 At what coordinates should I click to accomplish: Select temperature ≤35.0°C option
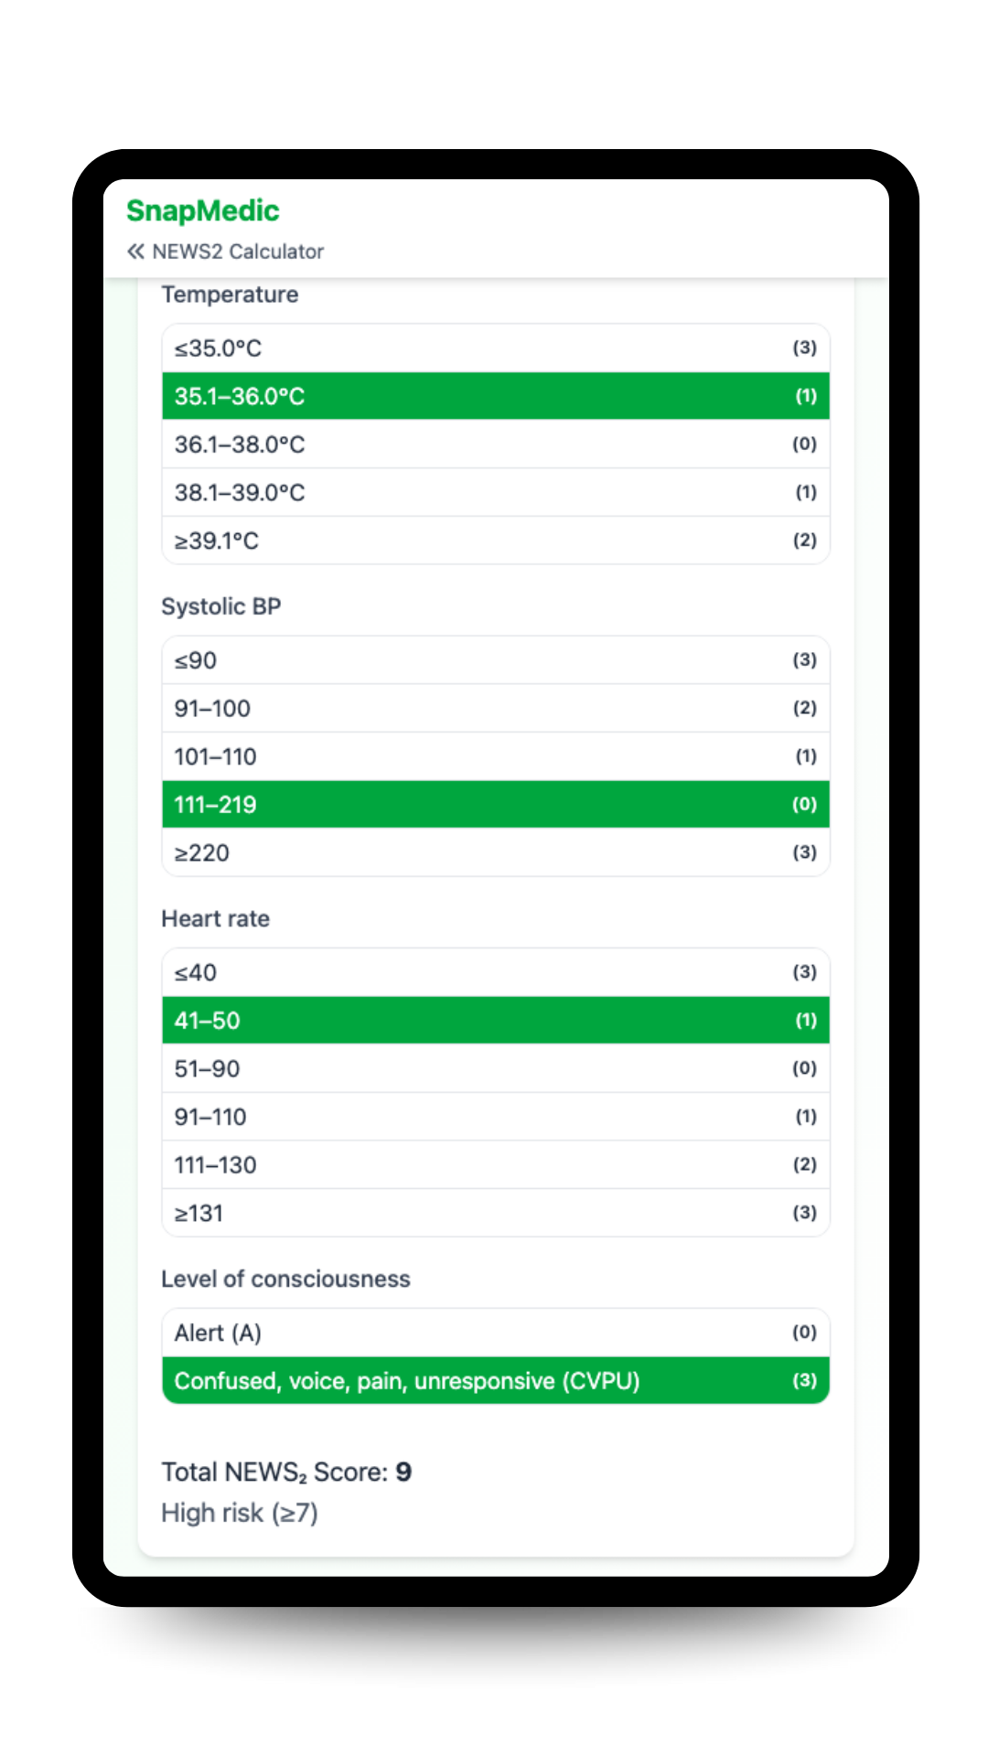coord(495,348)
